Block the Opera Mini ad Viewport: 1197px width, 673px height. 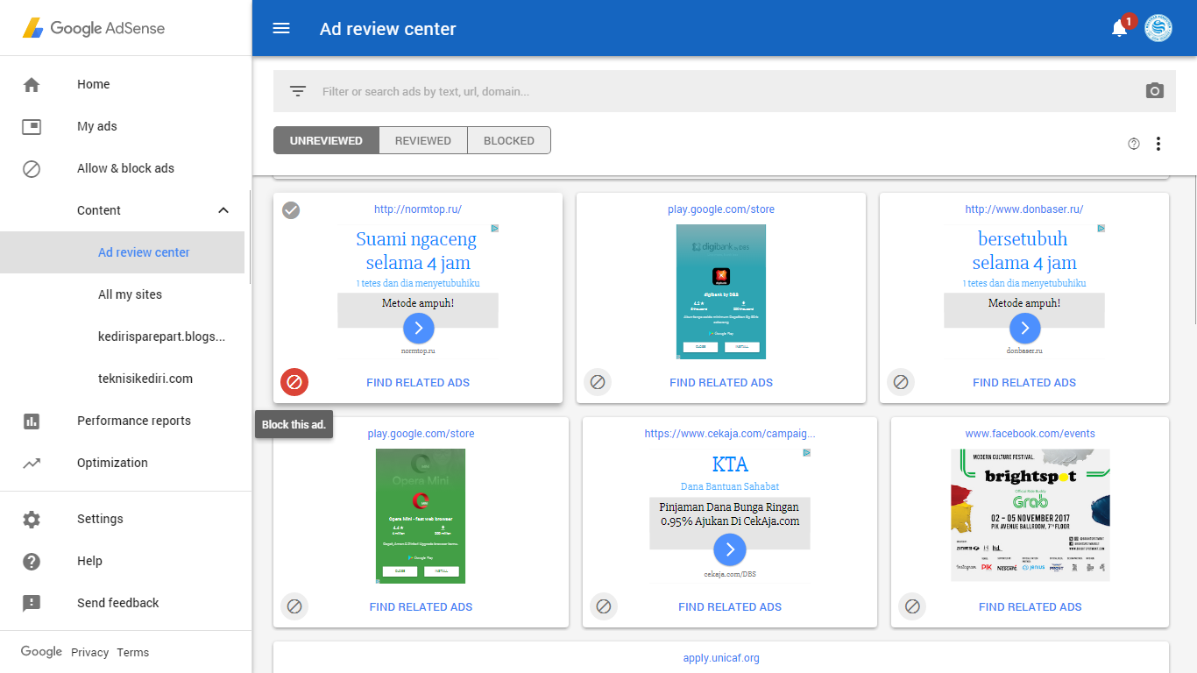[294, 606]
